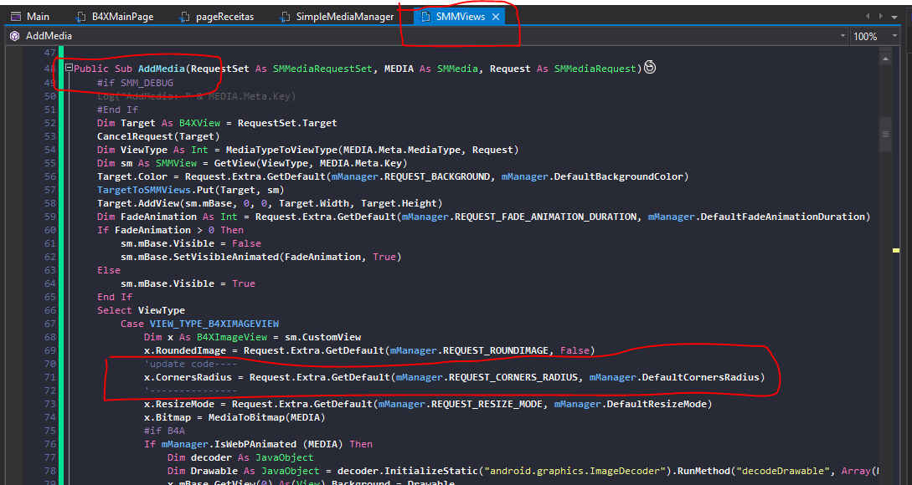Close the SMMViews tab

pos(496,17)
